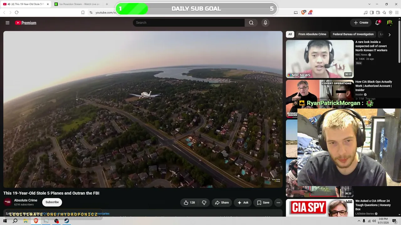Switch to the Ice Poseidon Stream tab
Viewport: 401px width, 225px height.
(x=77, y=4)
